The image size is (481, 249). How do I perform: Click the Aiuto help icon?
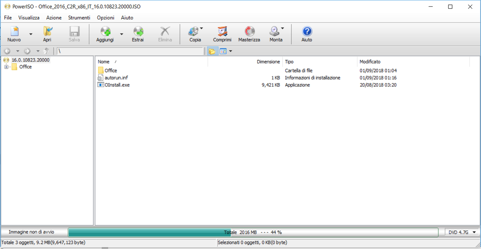tap(307, 32)
